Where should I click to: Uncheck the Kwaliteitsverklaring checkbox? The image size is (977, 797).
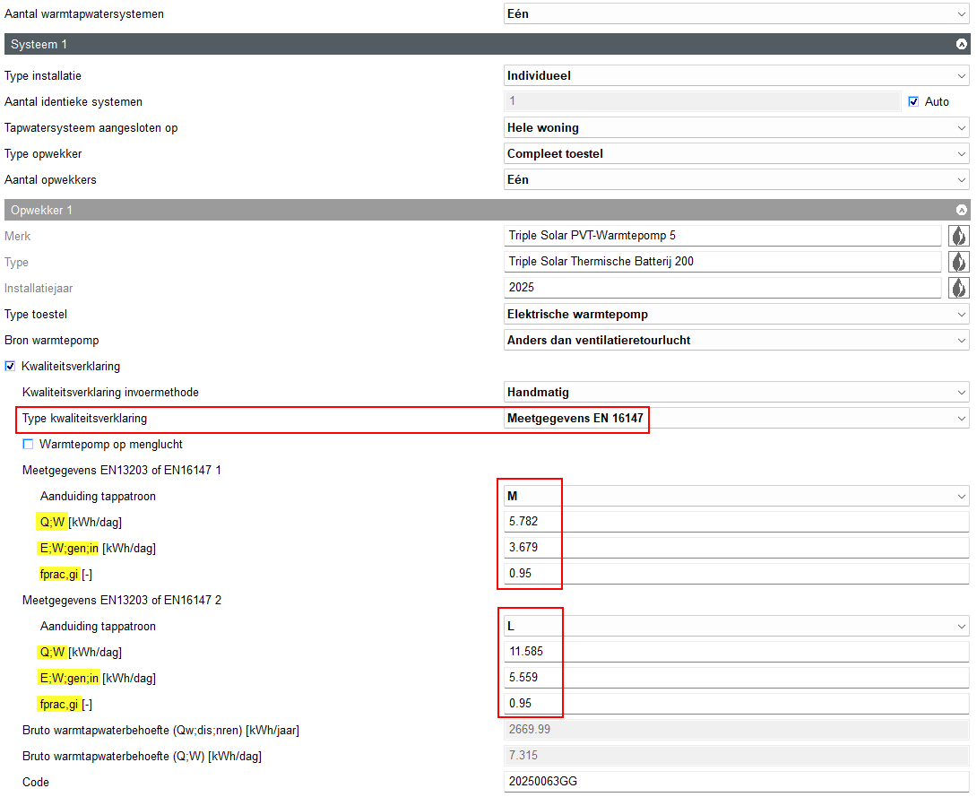coord(11,366)
